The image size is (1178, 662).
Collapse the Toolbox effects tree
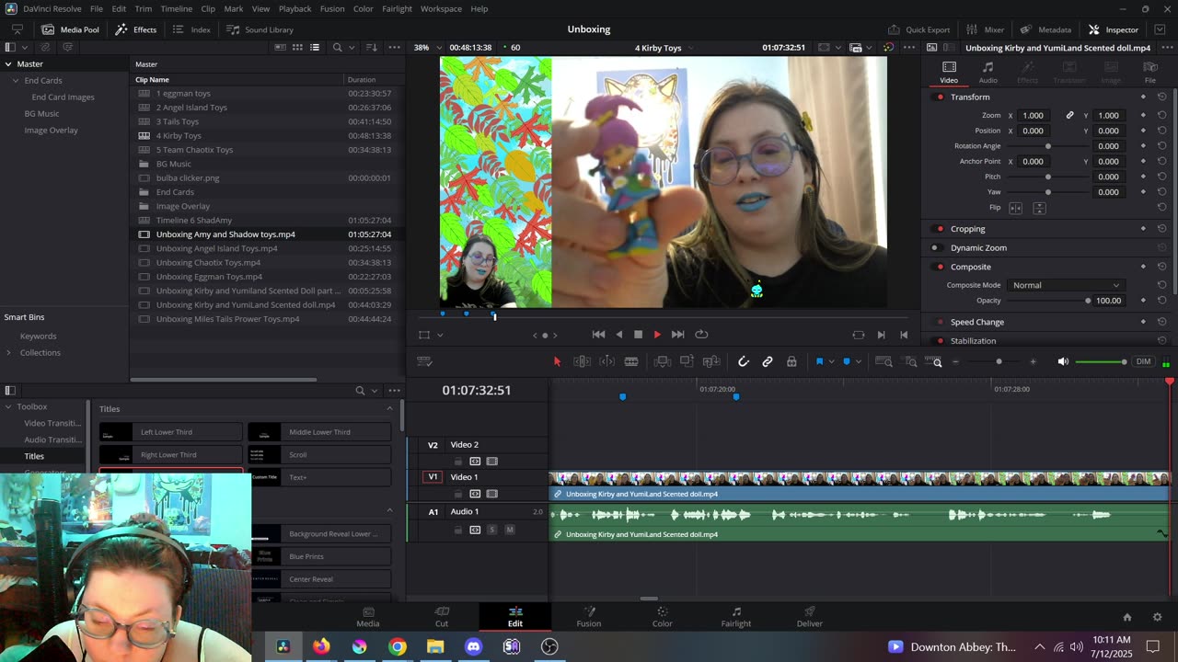pyautogui.click(x=7, y=406)
